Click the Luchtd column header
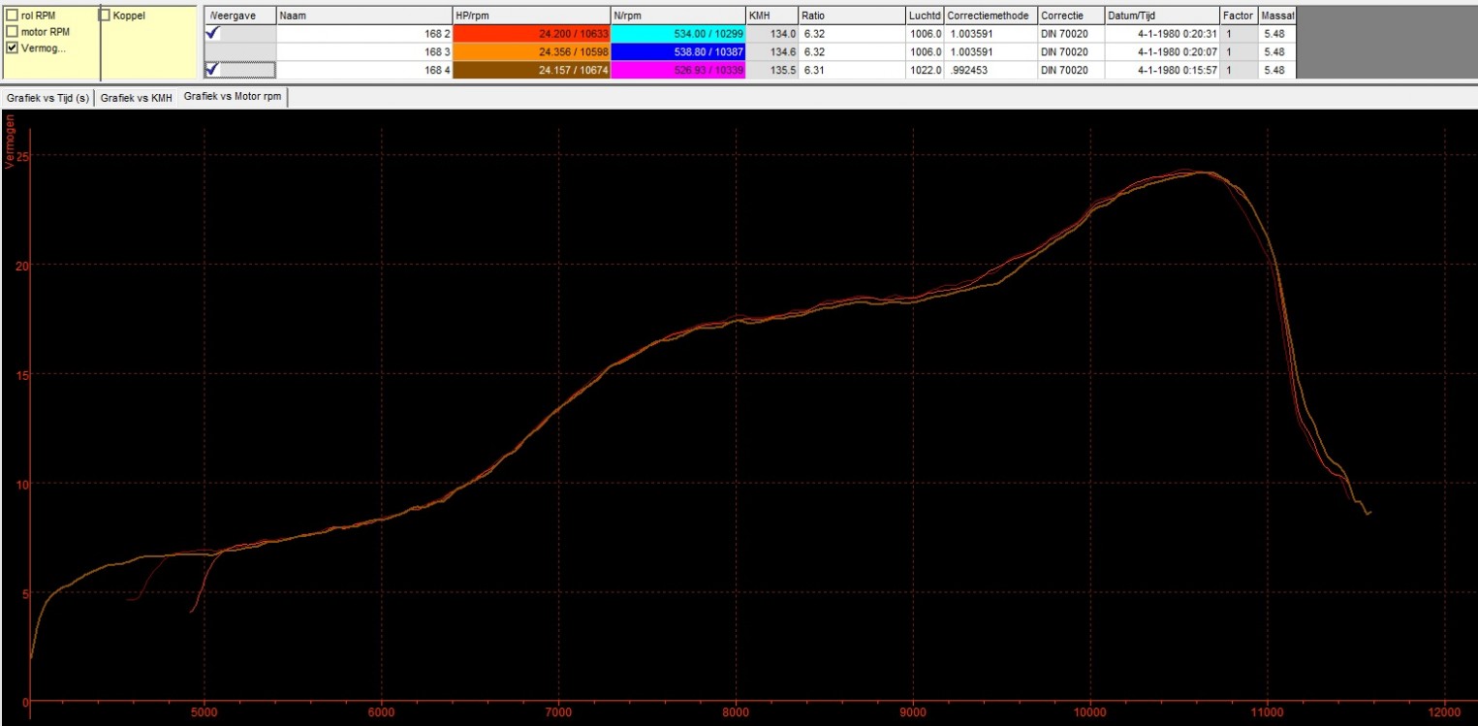The width and height of the screenshot is (1478, 726). pos(926,16)
